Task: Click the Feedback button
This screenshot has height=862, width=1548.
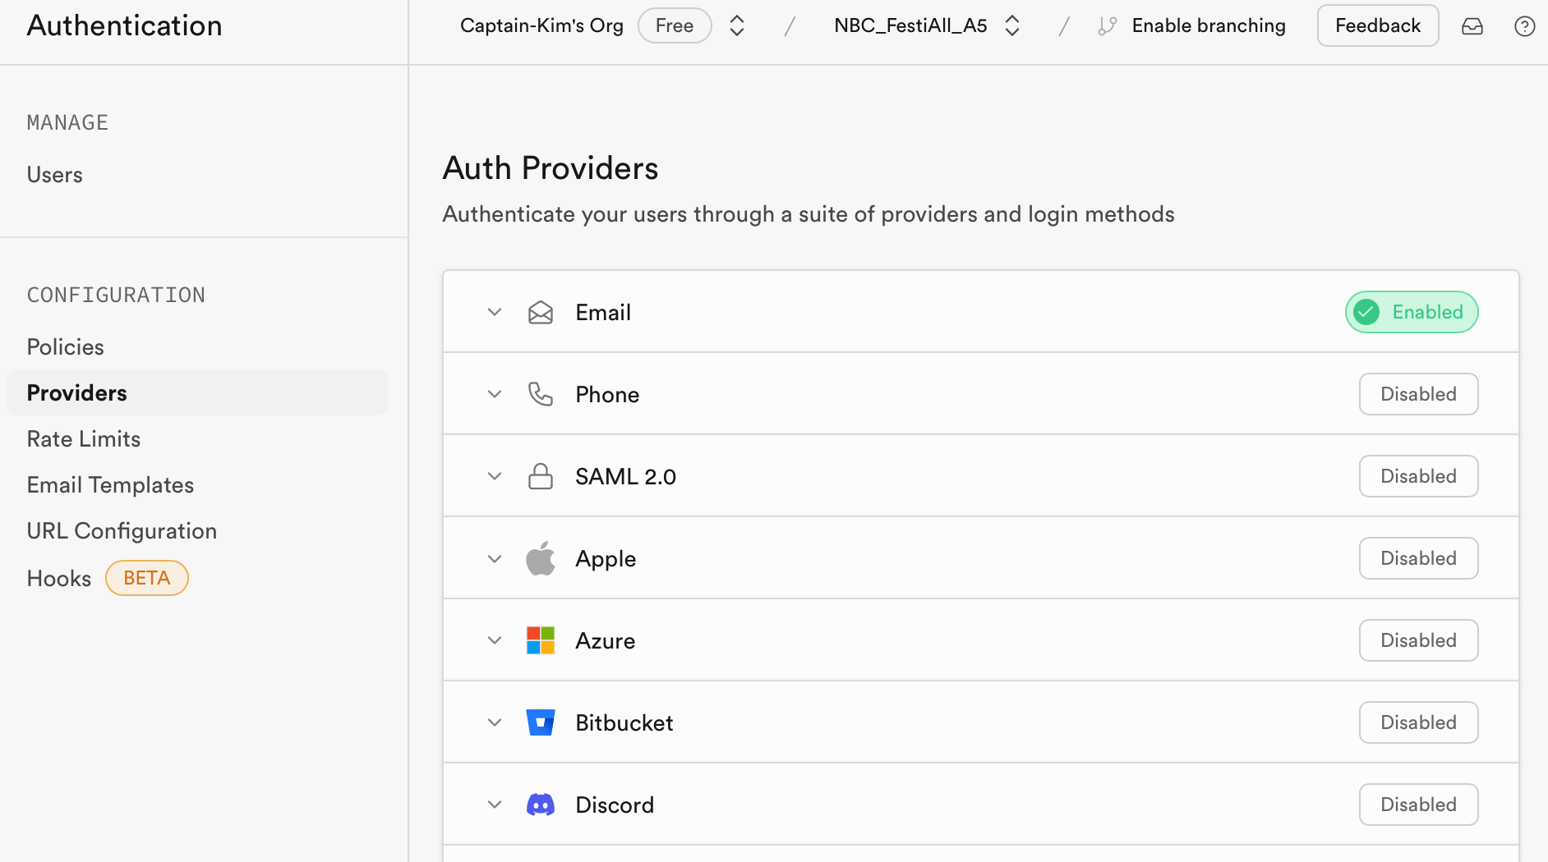Action: [1378, 26]
